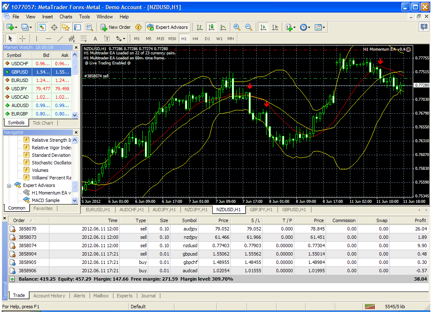Select the trendline tool

[60, 38]
